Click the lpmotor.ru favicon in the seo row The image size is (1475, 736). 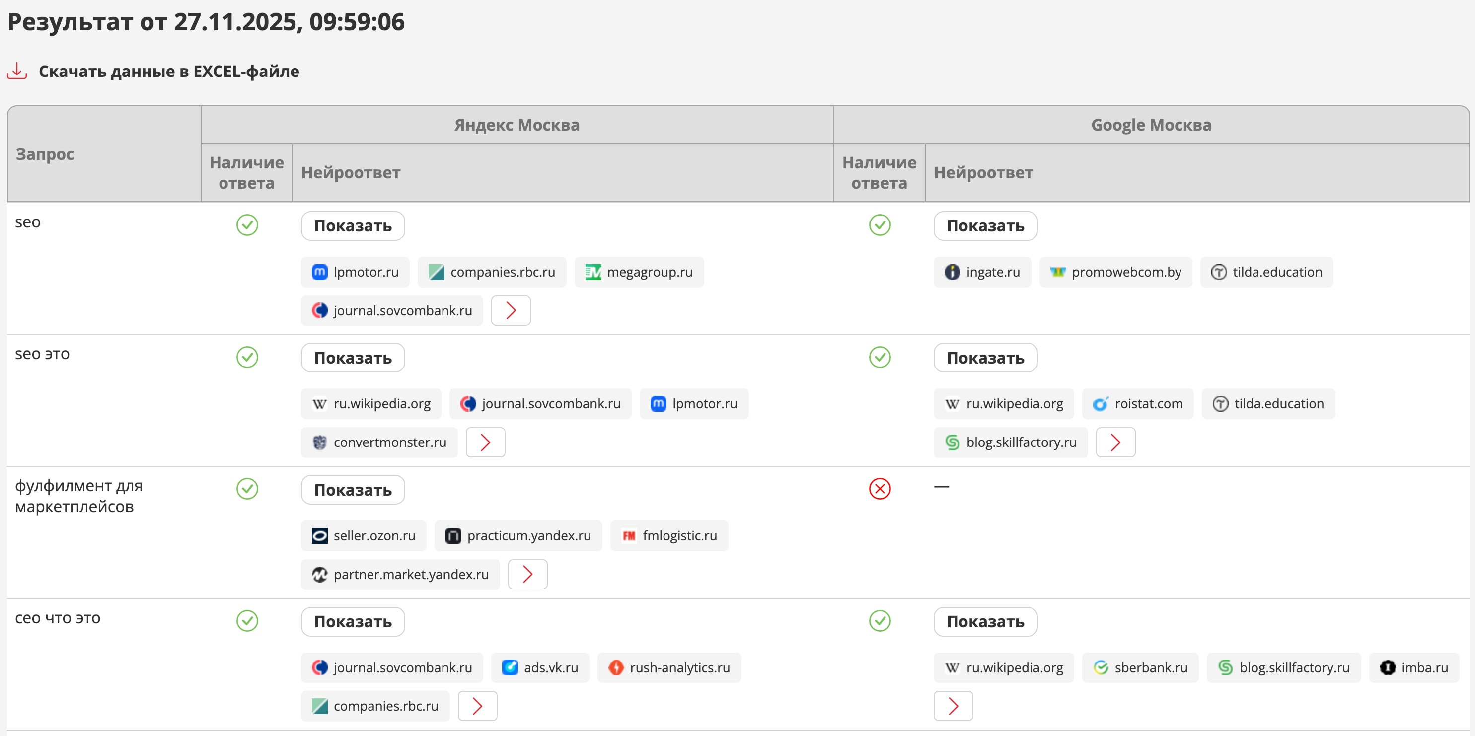point(319,272)
